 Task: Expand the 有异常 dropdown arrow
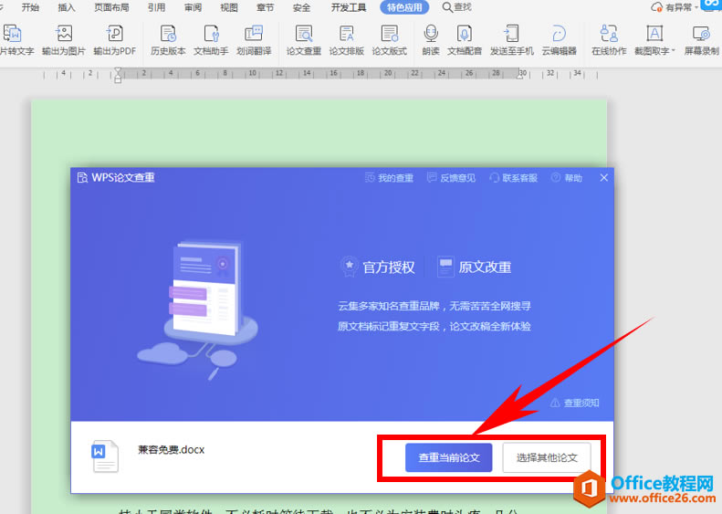tap(696, 7)
